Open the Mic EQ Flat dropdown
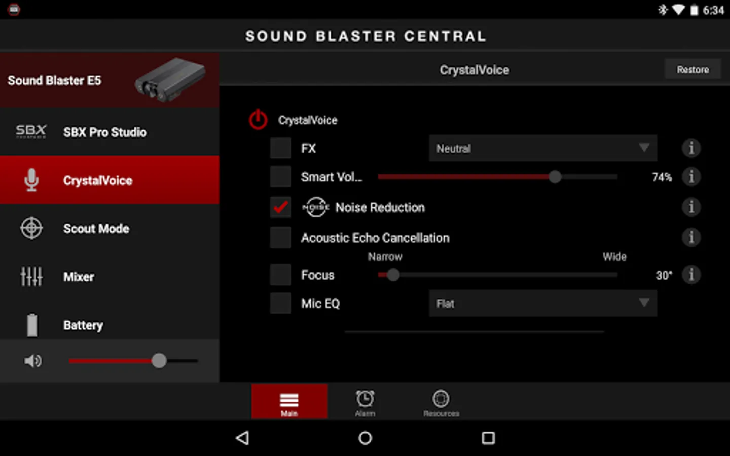The width and height of the screenshot is (730, 456). tap(543, 303)
